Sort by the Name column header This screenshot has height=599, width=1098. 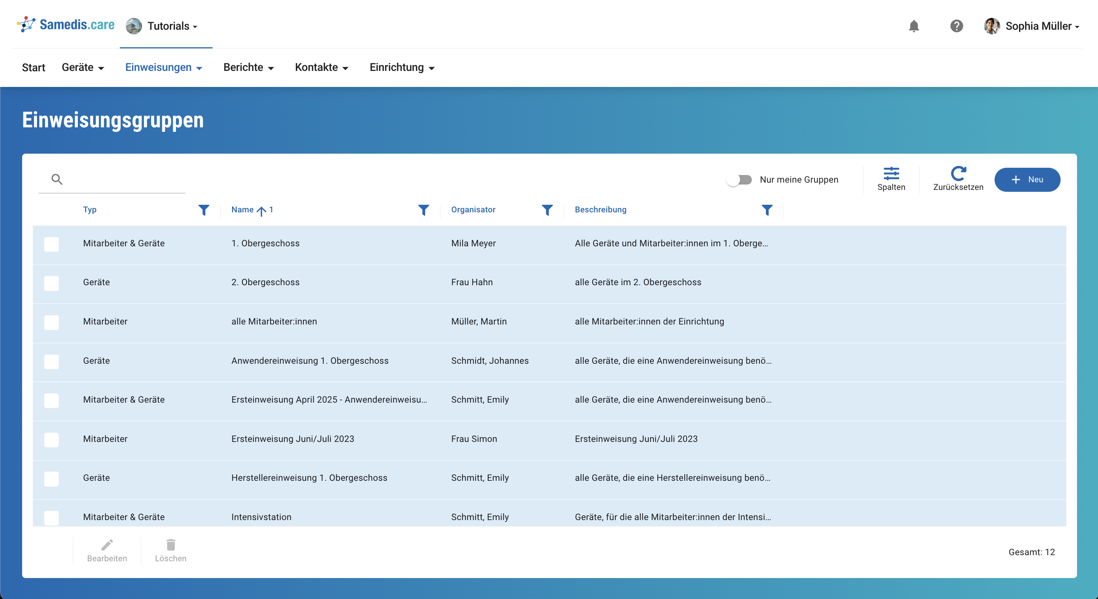click(x=242, y=209)
